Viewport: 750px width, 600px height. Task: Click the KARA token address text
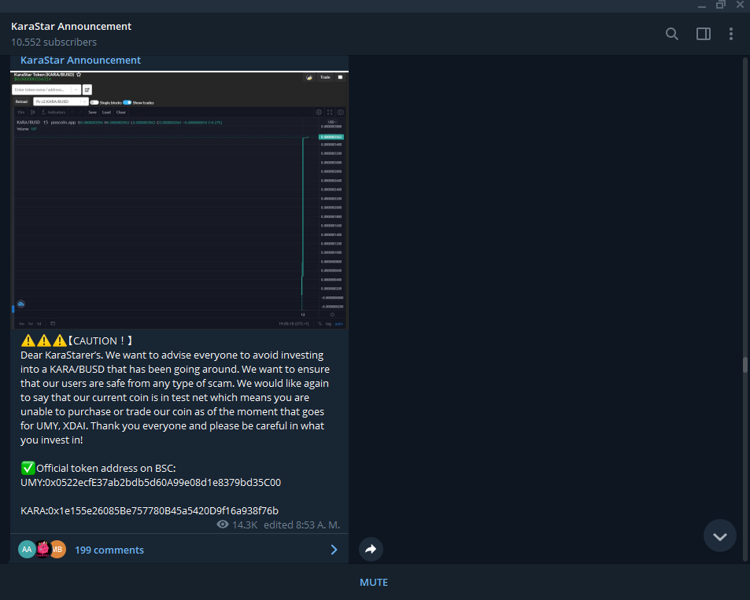click(150, 510)
